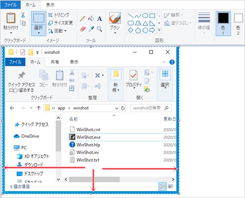Click the サイズ変更 resize button

coord(60,23)
